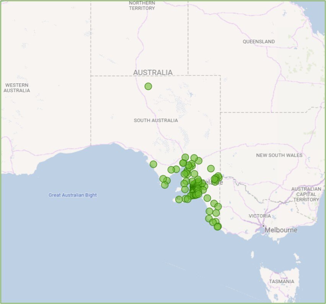Image resolution: width=326 pixels, height=304 pixels.
Task: Click the dense green marker cluster over Adelaide
Action: 196,188
